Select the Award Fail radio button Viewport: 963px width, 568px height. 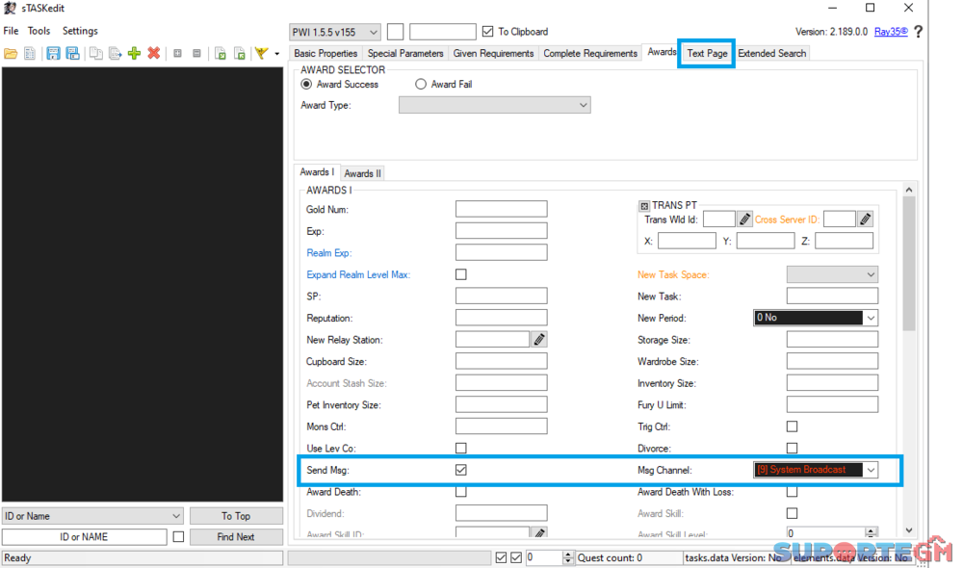[421, 85]
